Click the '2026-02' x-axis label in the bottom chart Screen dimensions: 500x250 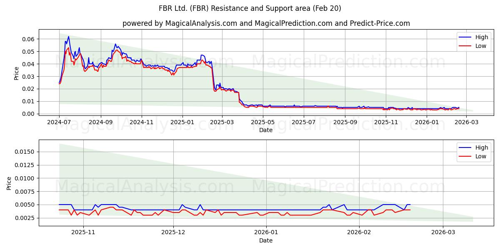[x=359, y=232]
